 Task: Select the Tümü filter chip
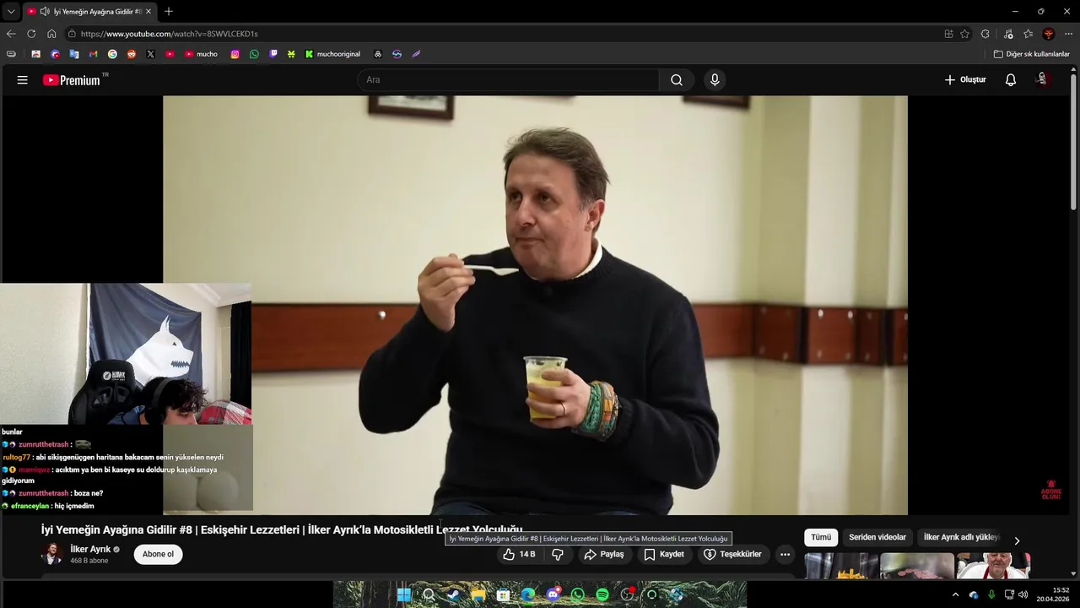(x=821, y=537)
